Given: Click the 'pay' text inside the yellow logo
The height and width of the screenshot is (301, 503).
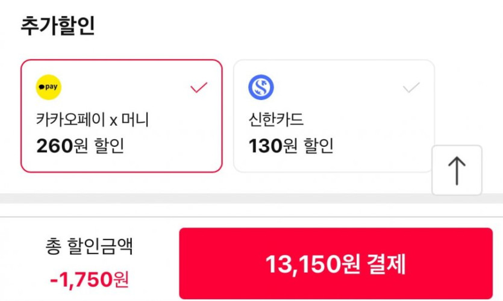Looking at the screenshot, I should (x=52, y=87).
